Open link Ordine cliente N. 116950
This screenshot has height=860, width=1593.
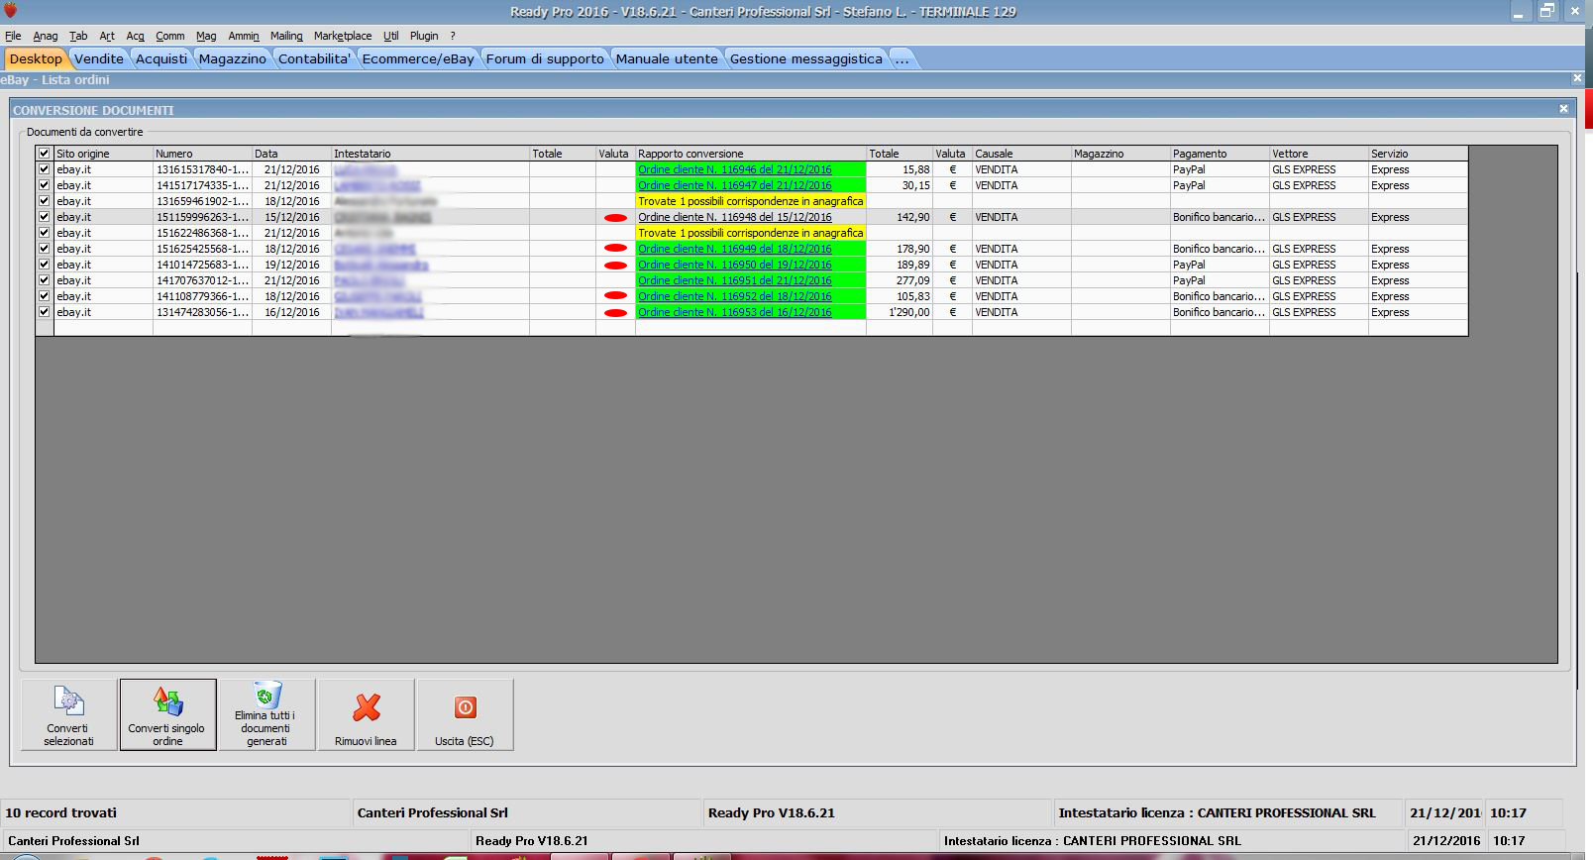click(x=735, y=265)
